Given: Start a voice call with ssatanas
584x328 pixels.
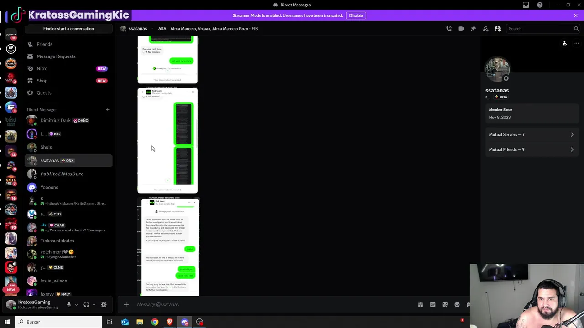Looking at the screenshot, I should pyautogui.click(x=449, y=29).
